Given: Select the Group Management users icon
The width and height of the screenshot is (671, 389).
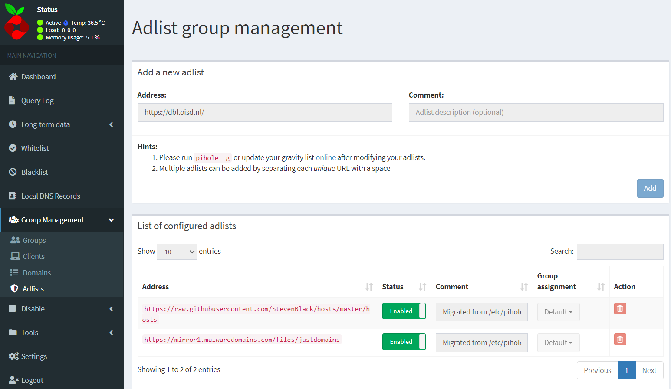Looking at the screenshot, I should [x=13, y=220].
